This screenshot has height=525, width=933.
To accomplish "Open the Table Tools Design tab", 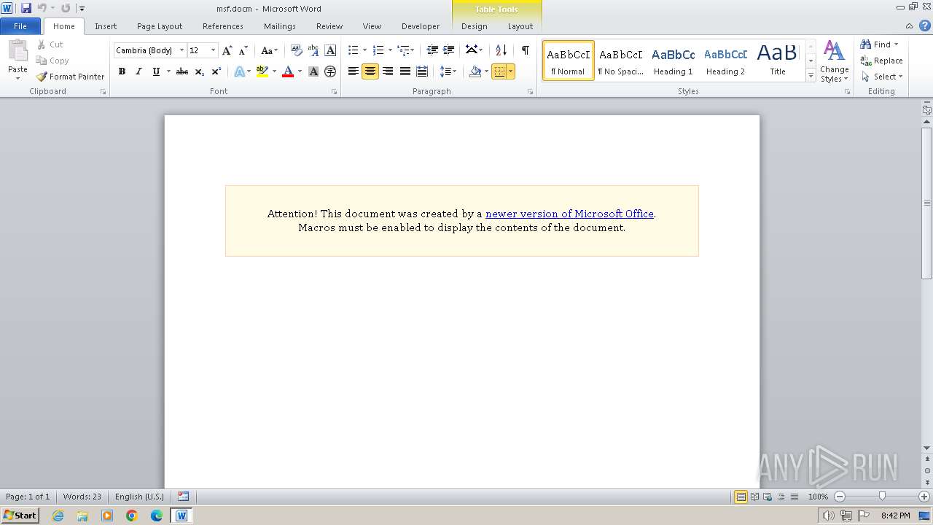I will (x=474, y=26).
